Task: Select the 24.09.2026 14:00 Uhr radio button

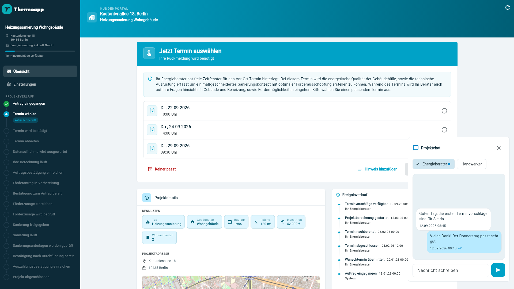Action: coord(444,130)
